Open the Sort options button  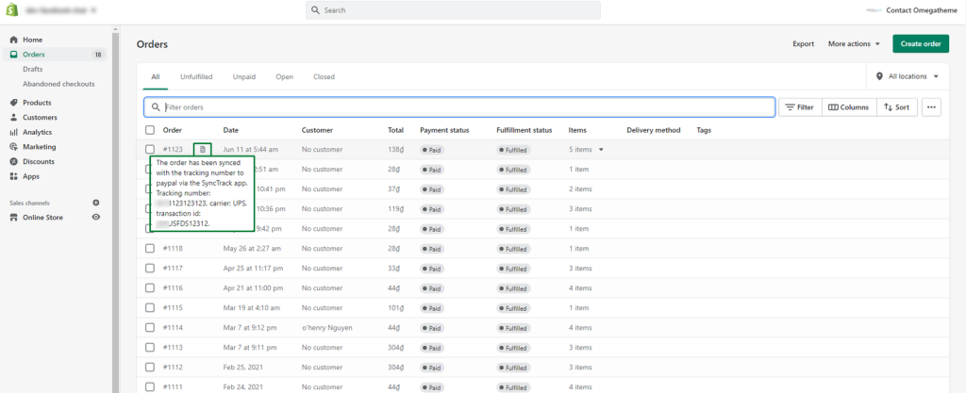point(896,107)
